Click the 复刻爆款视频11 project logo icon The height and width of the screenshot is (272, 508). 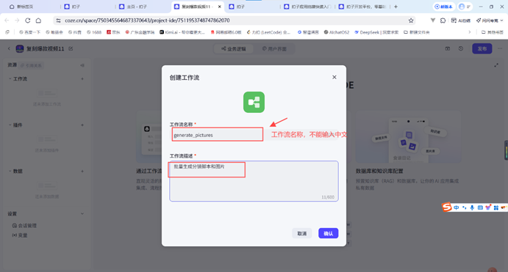coord(20,49)
